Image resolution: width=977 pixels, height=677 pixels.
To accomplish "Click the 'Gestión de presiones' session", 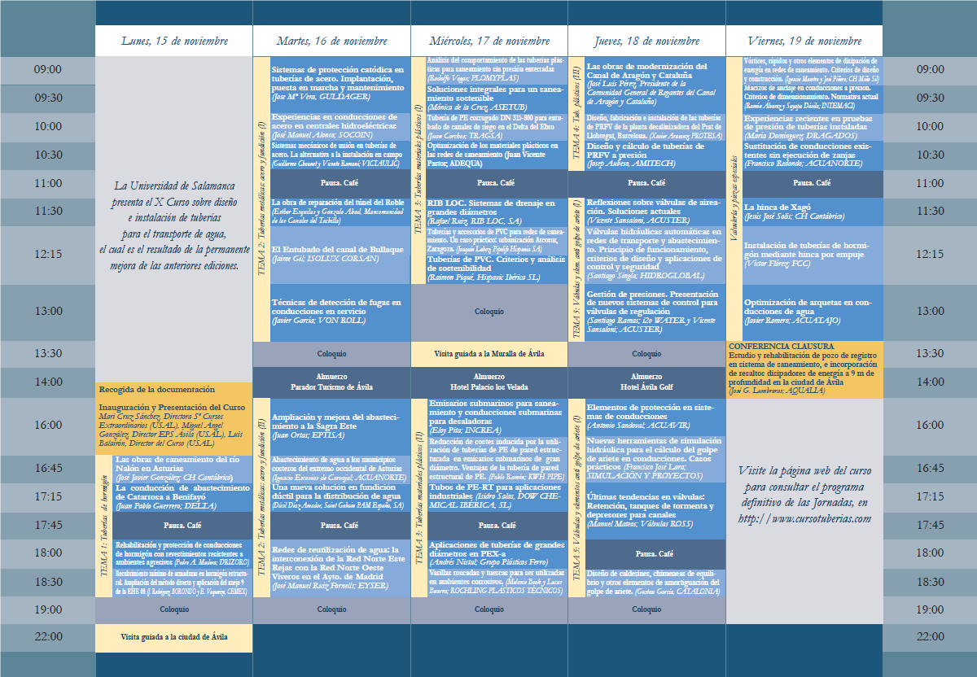I will point(655,312).
